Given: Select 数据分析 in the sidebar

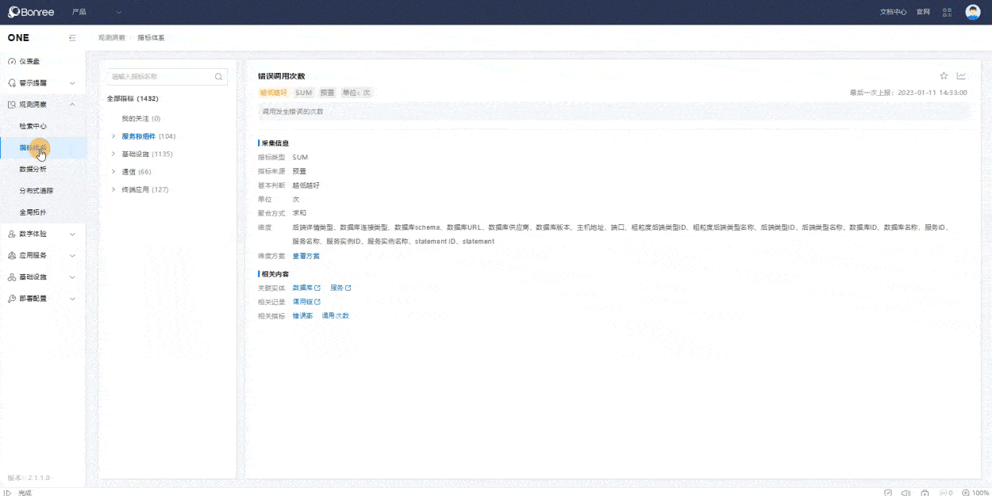Looking at the screenshot, I should click(33, 169).
